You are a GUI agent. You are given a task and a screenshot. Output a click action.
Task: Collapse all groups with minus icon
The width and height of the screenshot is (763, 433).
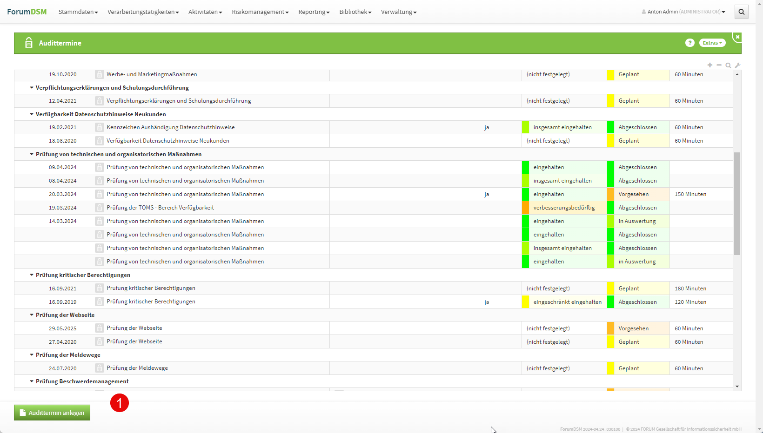tap(719, 65)
